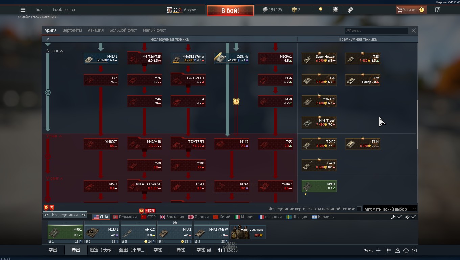Switch to the Большой флот tab
The width and height of the screenshot is (460, 260).
(x=123, y=30)
